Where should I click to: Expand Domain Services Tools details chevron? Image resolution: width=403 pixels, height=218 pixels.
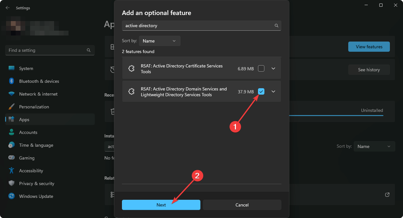[273, 91]
